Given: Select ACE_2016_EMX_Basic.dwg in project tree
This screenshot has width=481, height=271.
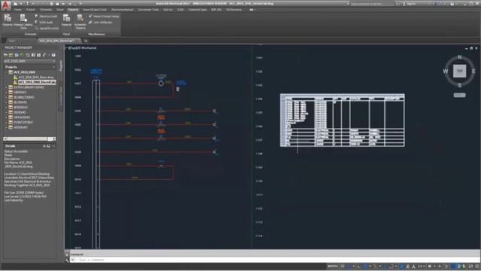Looking at the screenshot, I should (x=36, y=78).
